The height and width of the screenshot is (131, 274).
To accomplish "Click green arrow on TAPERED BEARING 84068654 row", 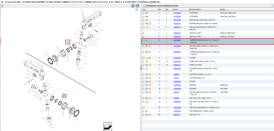I will [147, 40].
